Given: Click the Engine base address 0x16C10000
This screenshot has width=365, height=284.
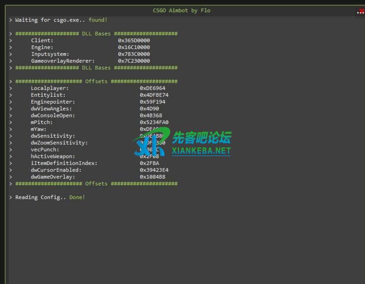Looking at the screenshot, I should 134,47.
